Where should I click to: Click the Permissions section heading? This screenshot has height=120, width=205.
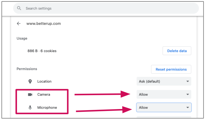[x=27, y=69]
